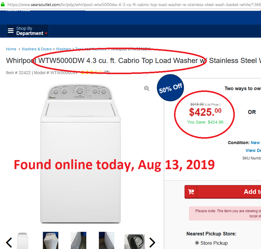Open the Washers breadcrumb link
The image size is (261, 249).
pyautogui.click(x=63, y=49)
